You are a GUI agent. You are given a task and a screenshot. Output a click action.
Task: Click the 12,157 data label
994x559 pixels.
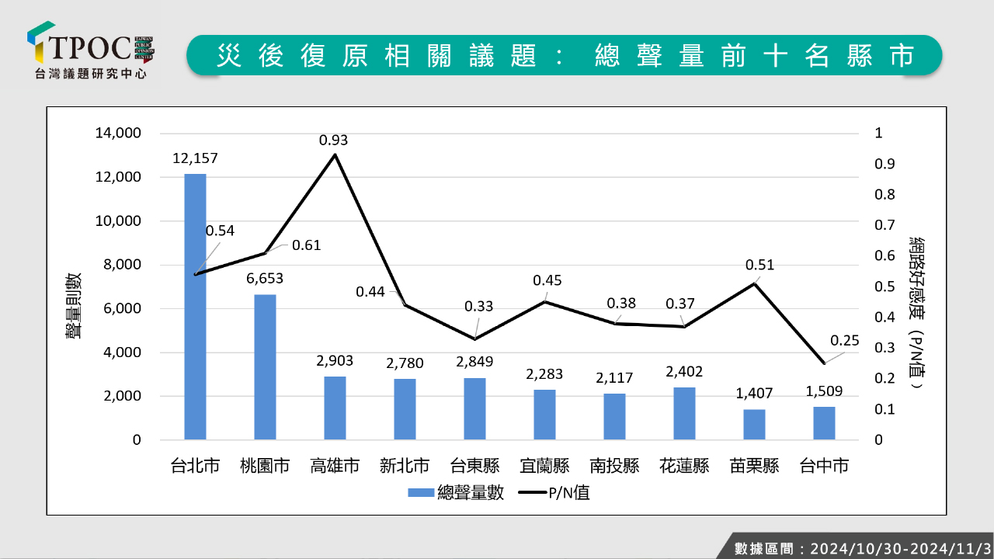tap(195, 158)
